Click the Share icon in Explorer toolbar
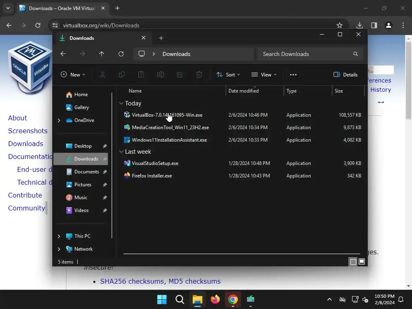Viewport: 412px width, 309px height. [180, 74]
